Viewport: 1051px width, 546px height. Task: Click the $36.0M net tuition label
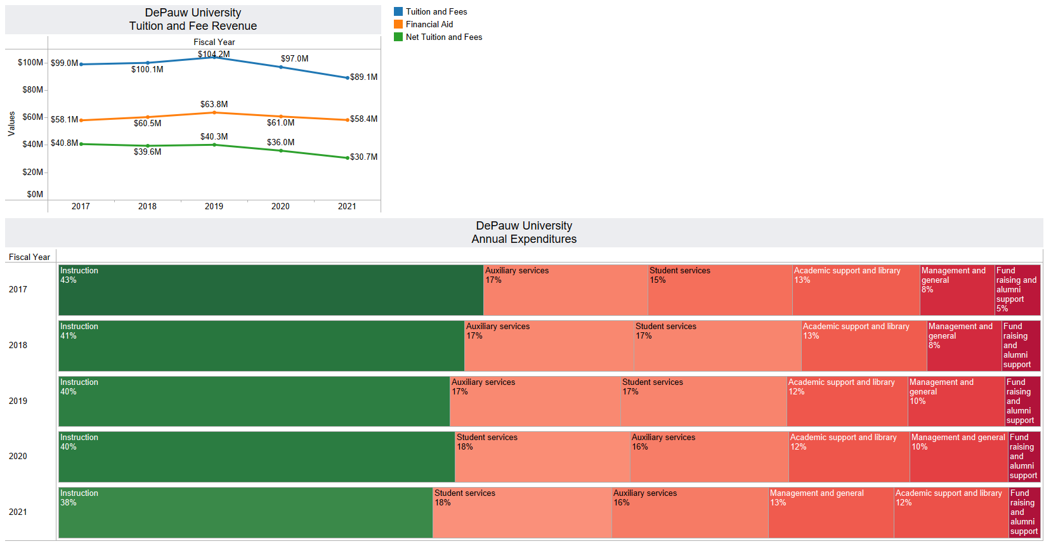click(x=280, y=142)
